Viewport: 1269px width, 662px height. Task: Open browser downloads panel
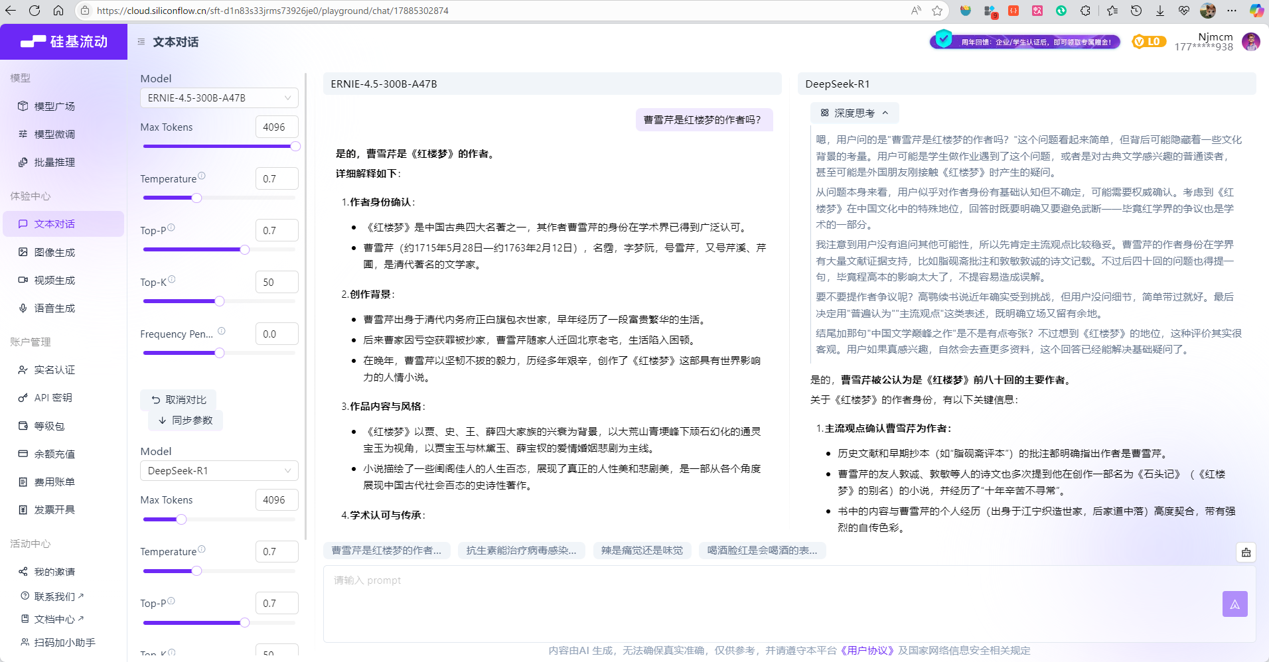[1160, 11]
